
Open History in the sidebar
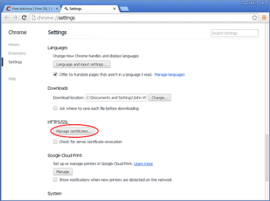point(14,44)
